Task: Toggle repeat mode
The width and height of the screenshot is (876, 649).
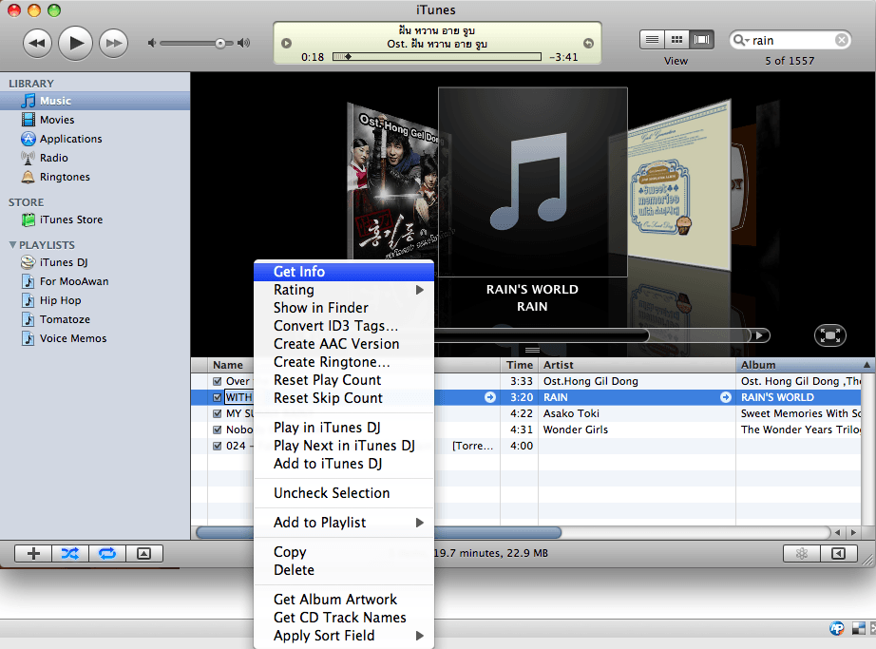Action: (x=107, y=553)
